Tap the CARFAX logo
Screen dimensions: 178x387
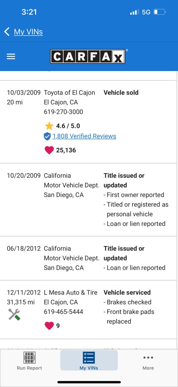[88, 57]
